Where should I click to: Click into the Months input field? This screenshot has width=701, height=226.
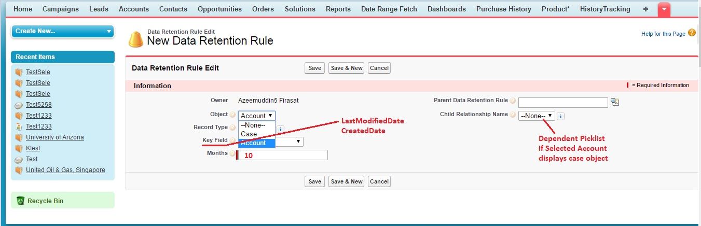click(x=282, y=155)
